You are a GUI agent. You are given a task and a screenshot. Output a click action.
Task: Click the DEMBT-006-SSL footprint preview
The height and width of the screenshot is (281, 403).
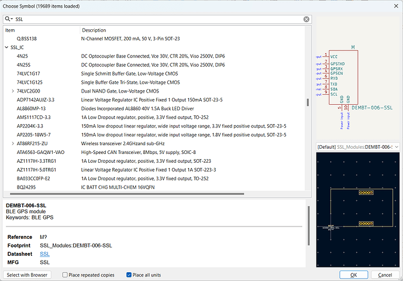point(358,210)
